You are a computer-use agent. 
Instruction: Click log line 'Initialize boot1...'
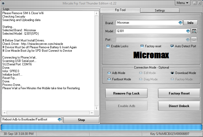click(12, 75)
